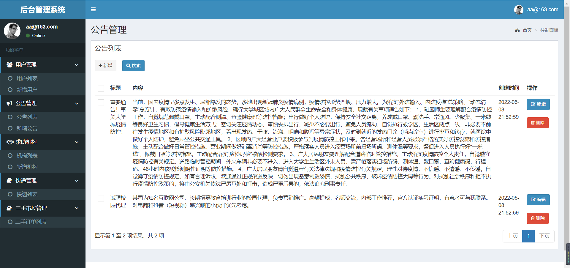Click the circle icon beside 二手订单列表
The image size is (570, 268).
(x=10, y=222)
